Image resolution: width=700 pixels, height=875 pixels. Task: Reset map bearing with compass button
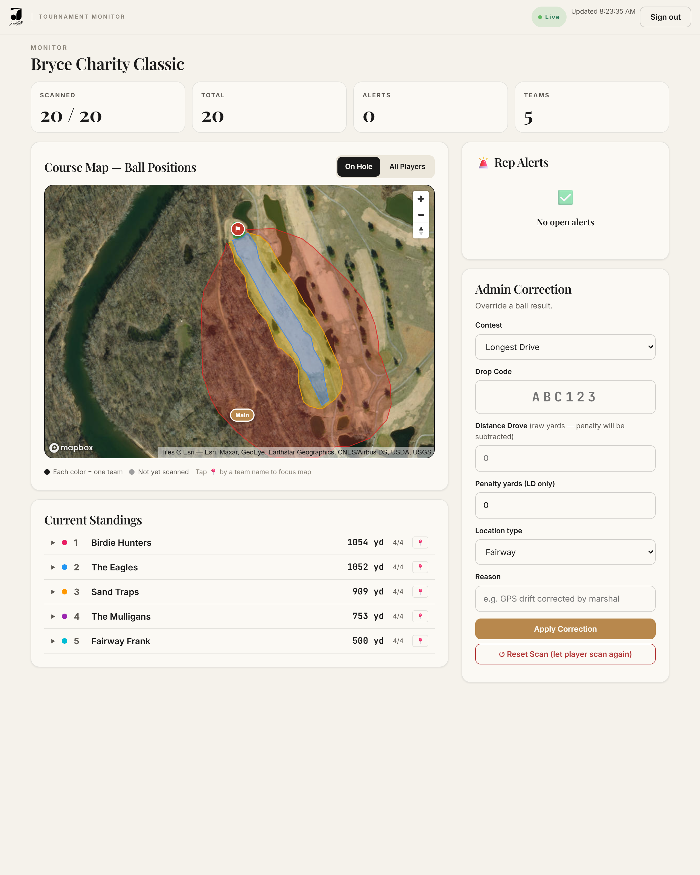pyautogui.click(x=421, y=231)
